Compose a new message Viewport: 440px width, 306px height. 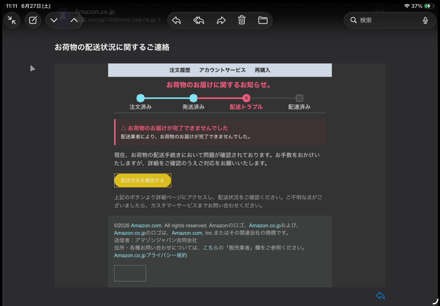point(33,20)
